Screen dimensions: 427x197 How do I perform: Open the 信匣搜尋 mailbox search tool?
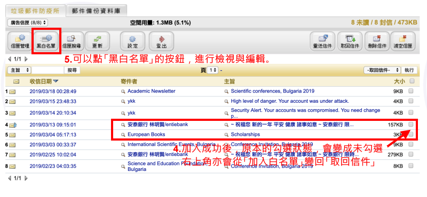point(72,41)
